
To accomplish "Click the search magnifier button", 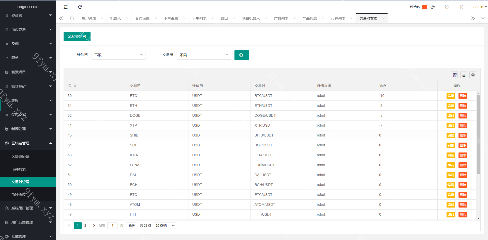I will click(x=242, y=55).
